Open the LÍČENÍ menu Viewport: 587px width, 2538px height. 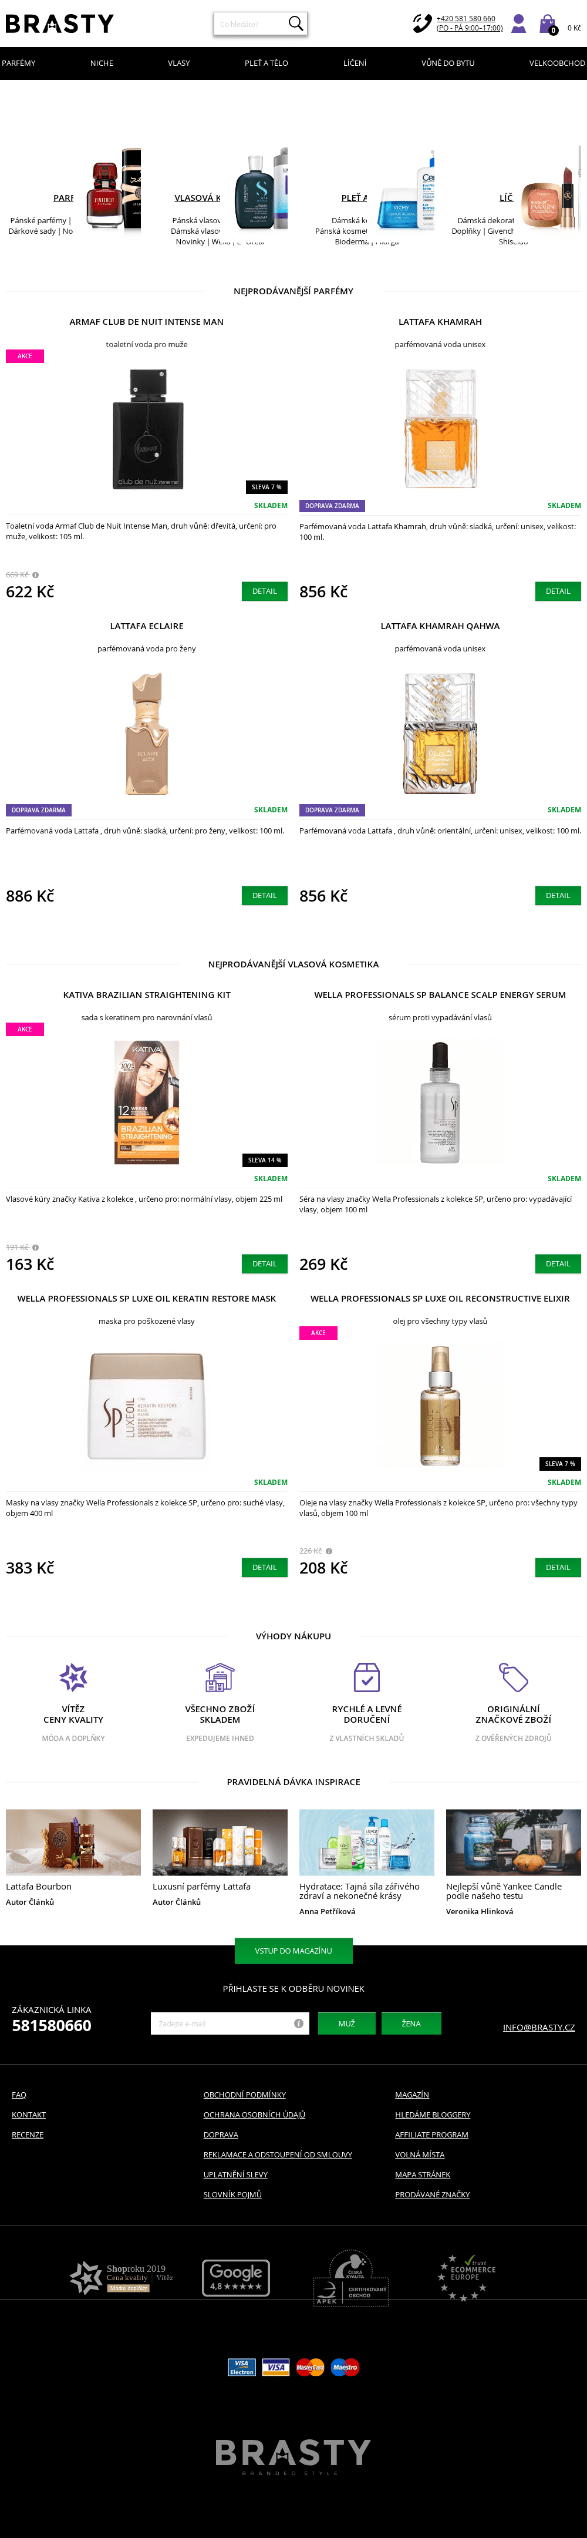(x=355, y=63)
